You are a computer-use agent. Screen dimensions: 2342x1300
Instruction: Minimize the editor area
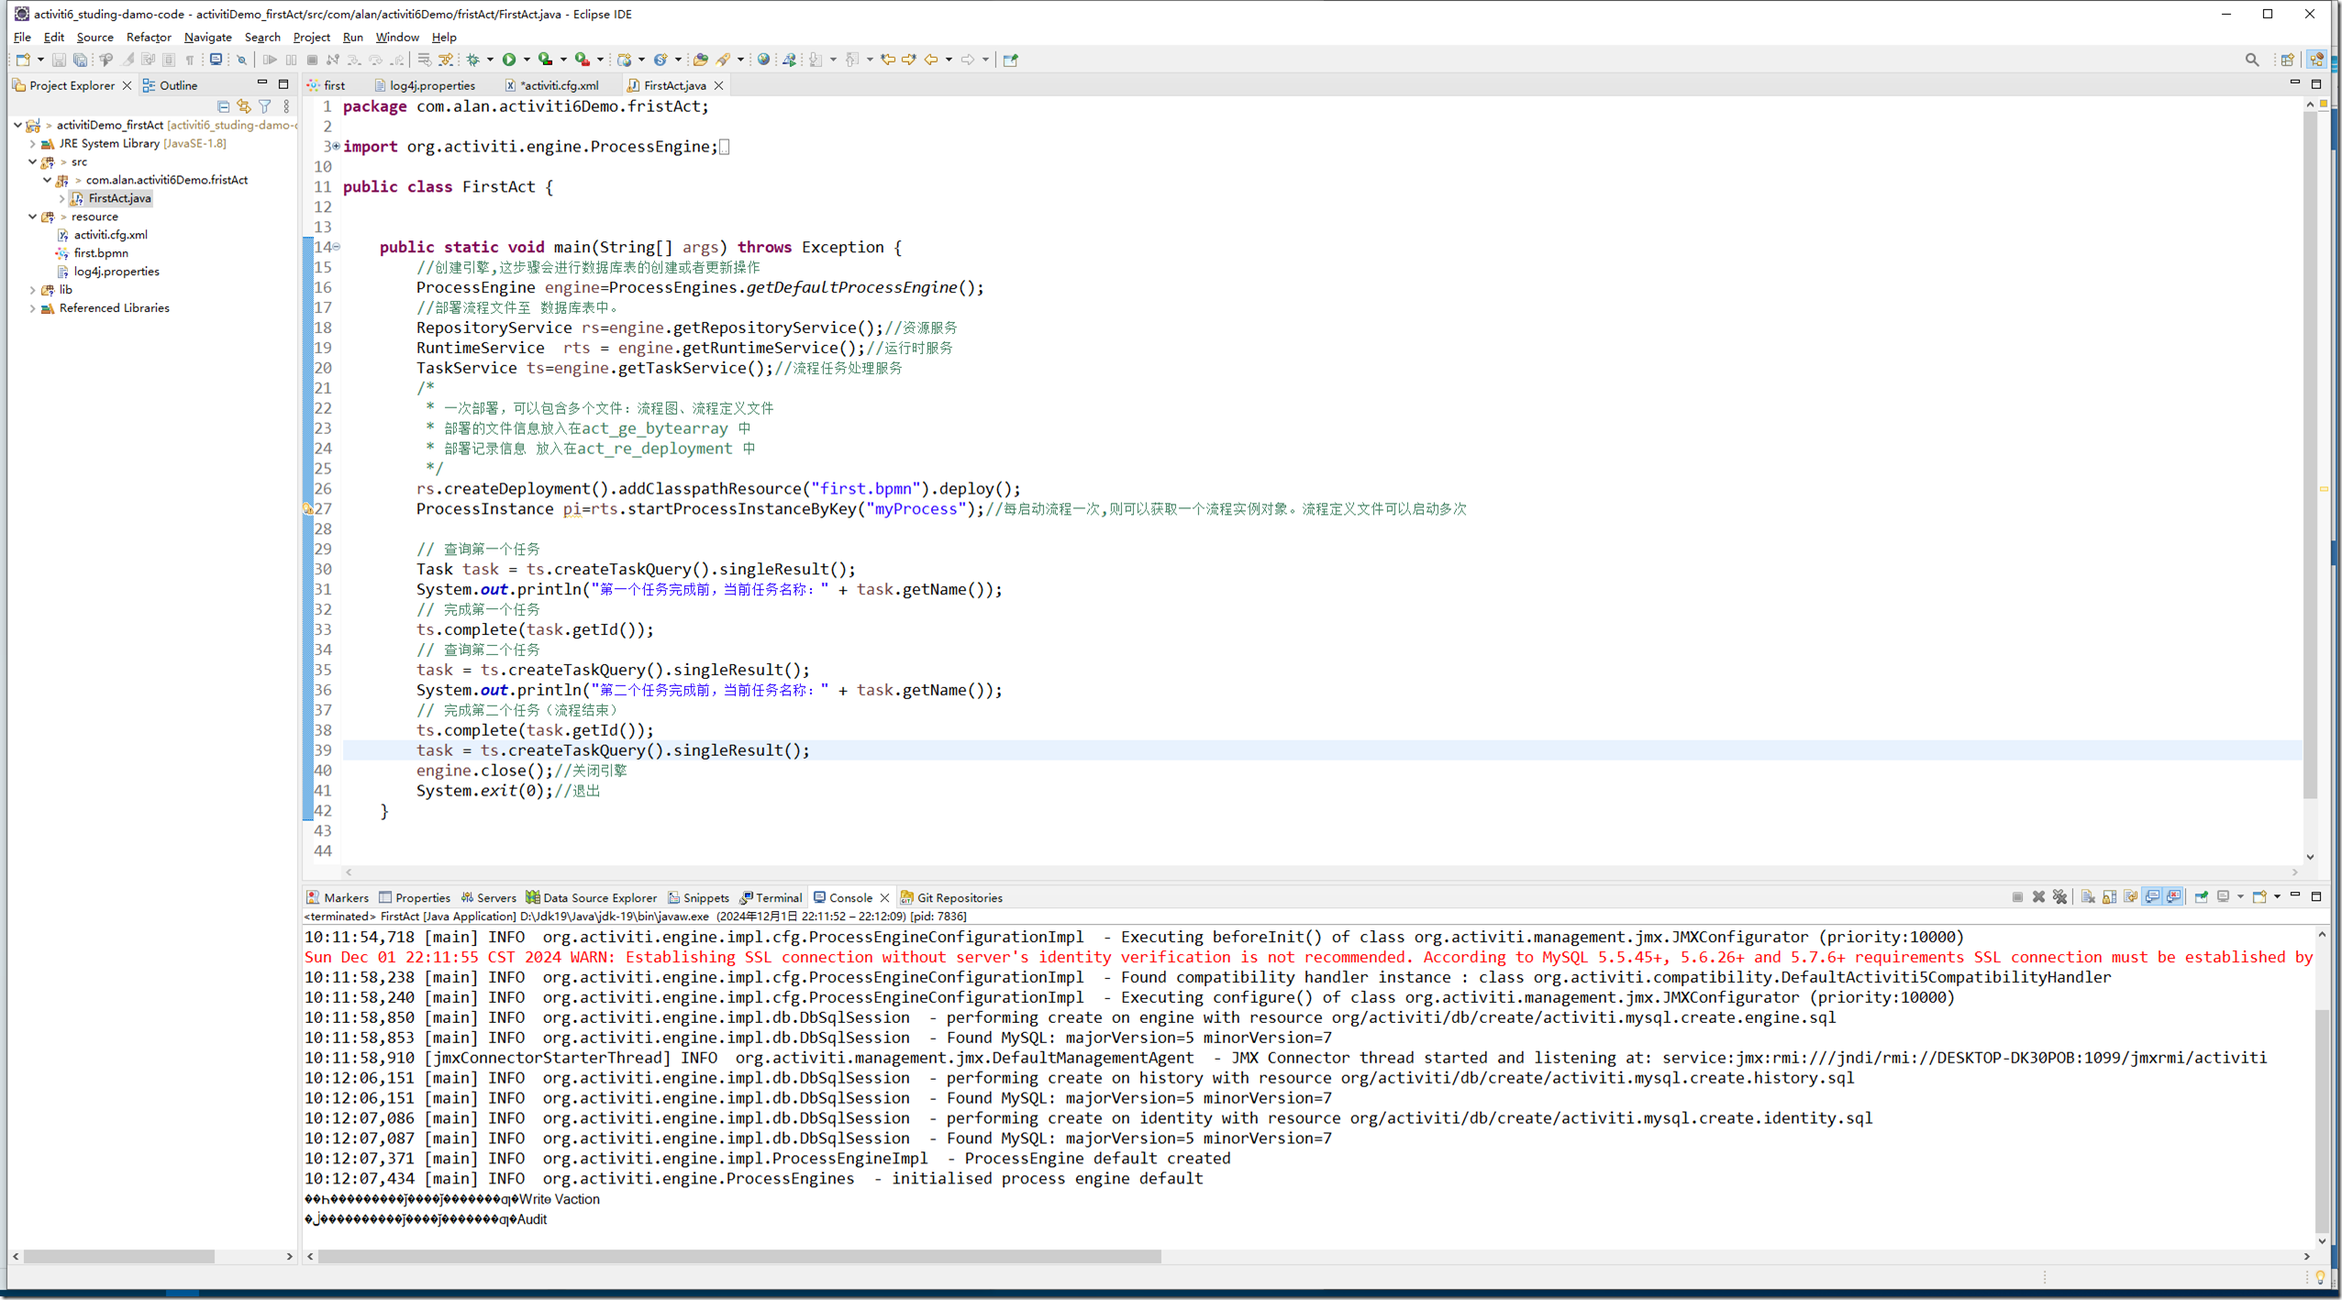(x=2295, y=83)
